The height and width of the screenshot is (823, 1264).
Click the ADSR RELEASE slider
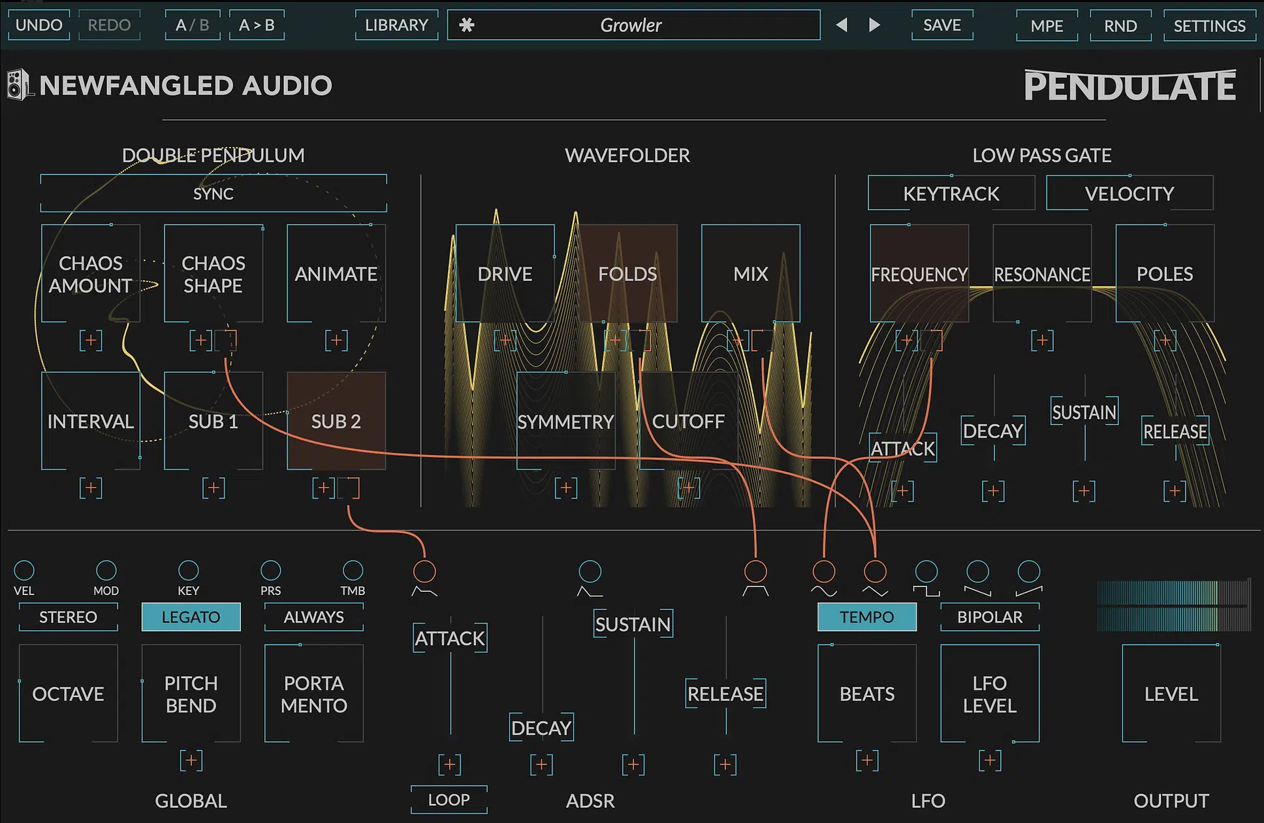click(x=725, y=694)
